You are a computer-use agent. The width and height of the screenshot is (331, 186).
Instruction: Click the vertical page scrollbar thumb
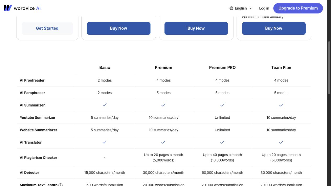(329, 67)
